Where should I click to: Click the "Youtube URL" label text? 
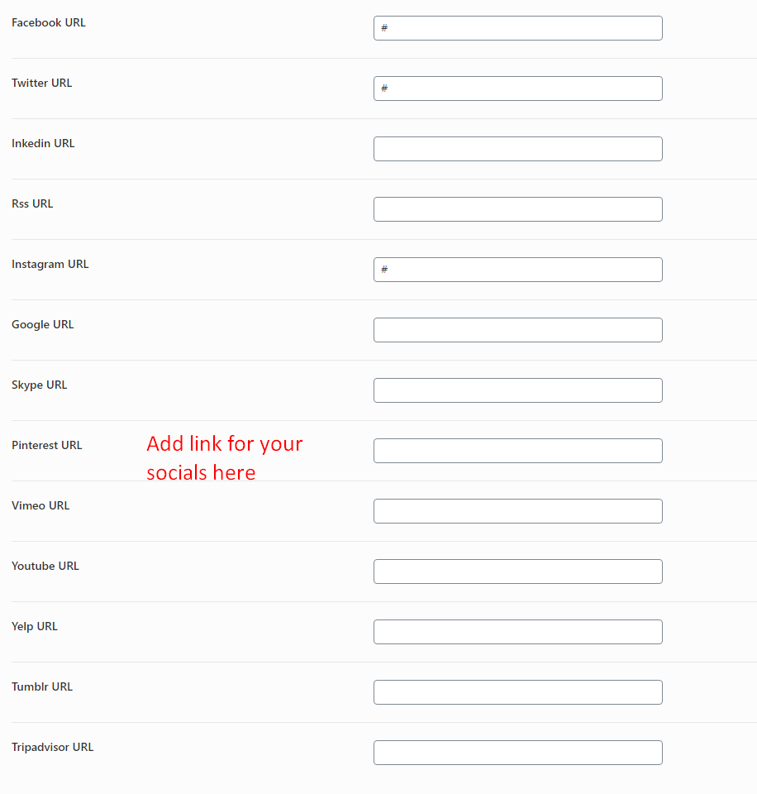(45, 566)
